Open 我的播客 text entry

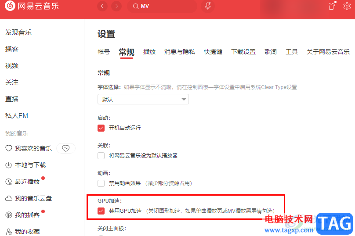coord(27,215)
